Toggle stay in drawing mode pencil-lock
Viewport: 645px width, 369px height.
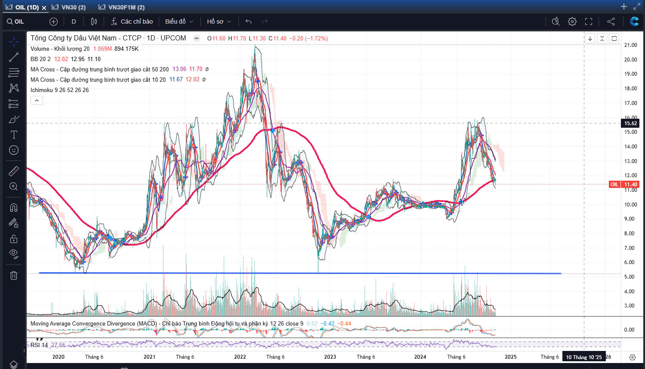[x=14, y=223]
